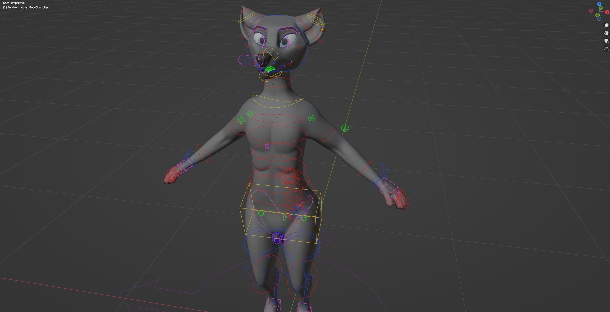Click the unlabeled negative Z blue gizmo circle
Screen dimensions: 610x312
599,19
